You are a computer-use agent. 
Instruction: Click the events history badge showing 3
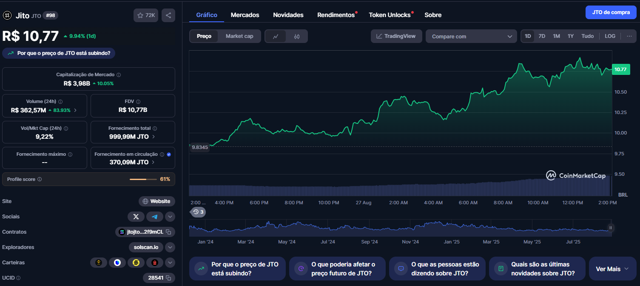click(x=198, y=212)
